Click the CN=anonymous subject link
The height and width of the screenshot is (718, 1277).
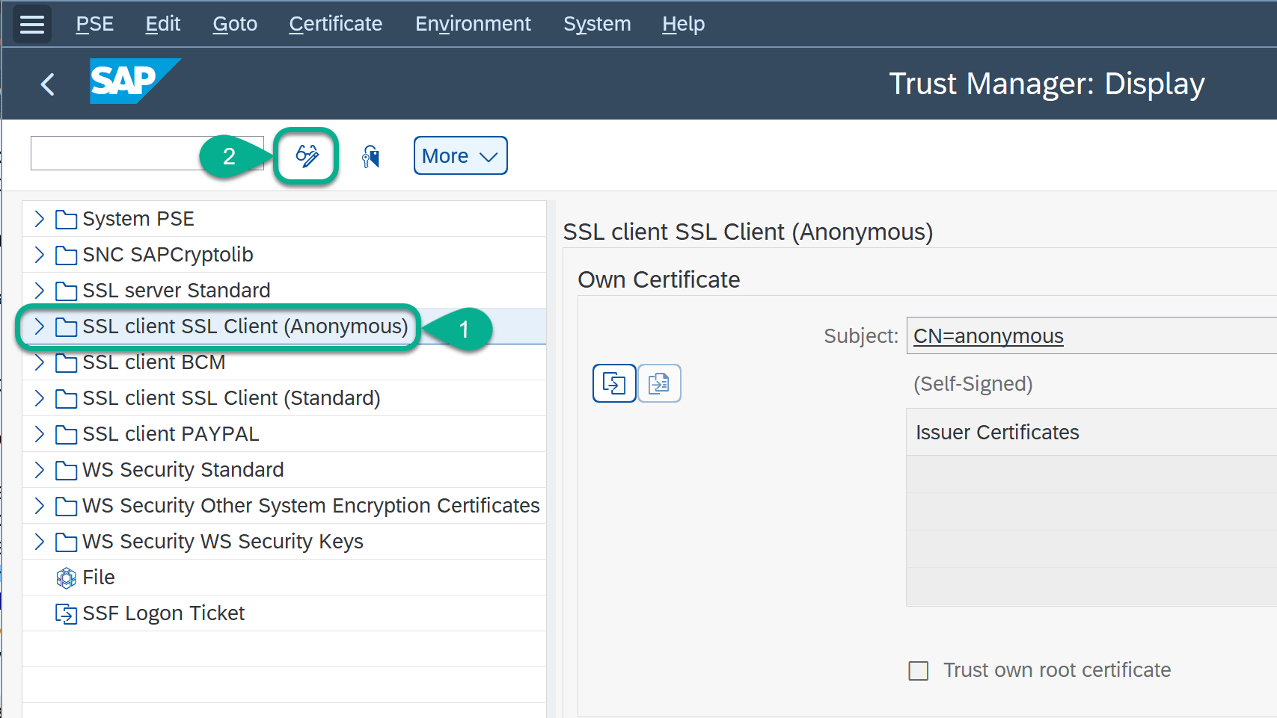(987, 336)
